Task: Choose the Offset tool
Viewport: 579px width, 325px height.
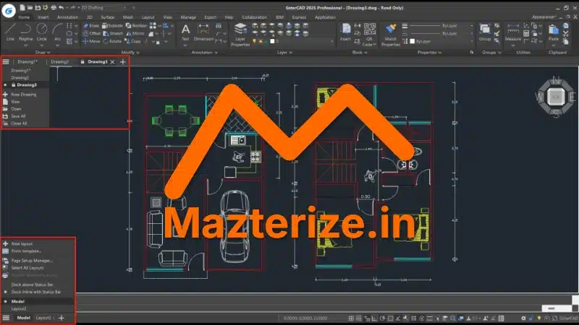Action: (x=91, y=33)
